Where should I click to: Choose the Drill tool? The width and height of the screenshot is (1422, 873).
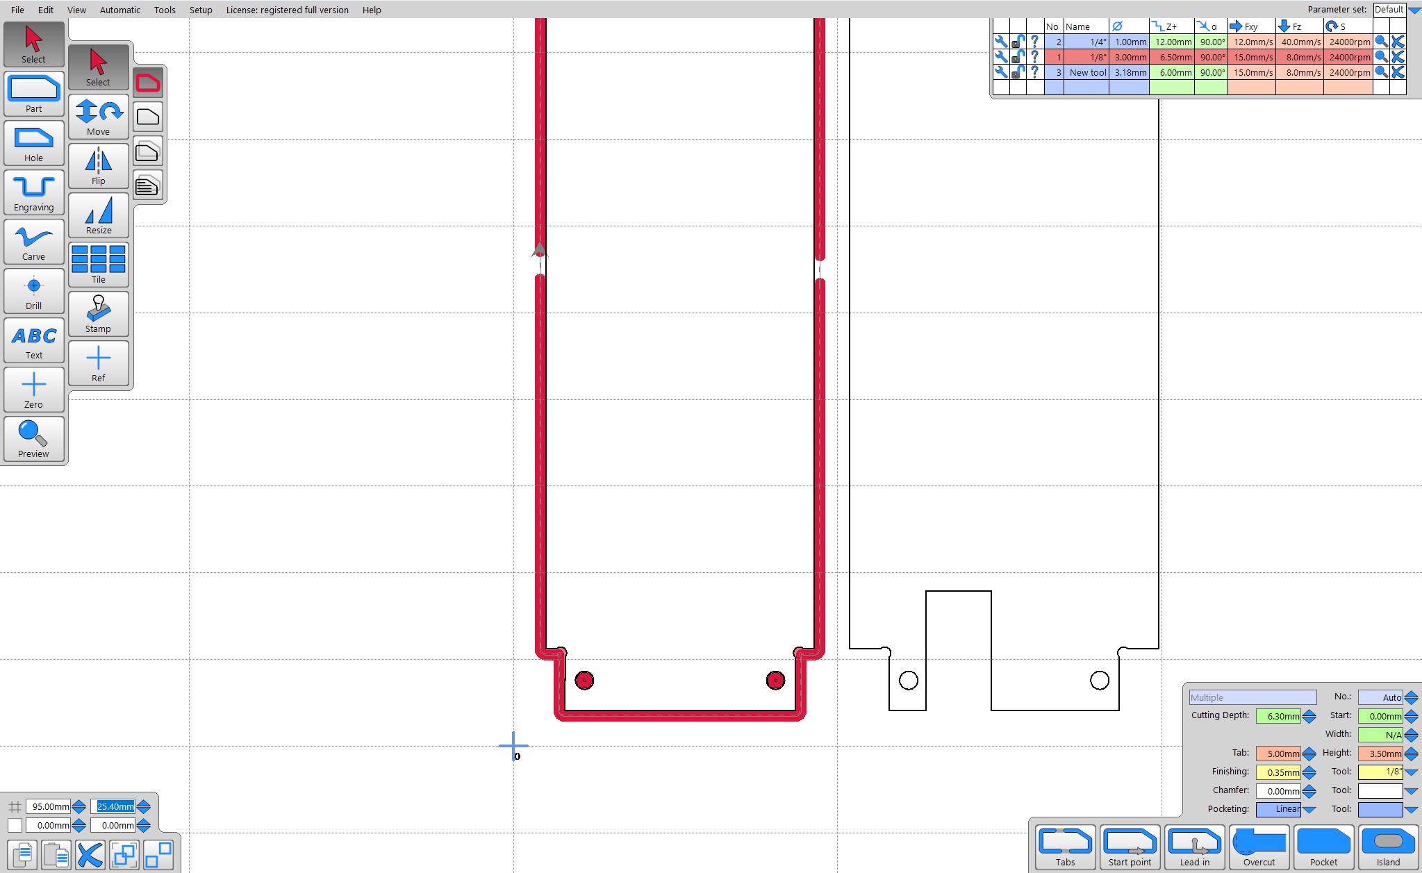click(33, 291)
